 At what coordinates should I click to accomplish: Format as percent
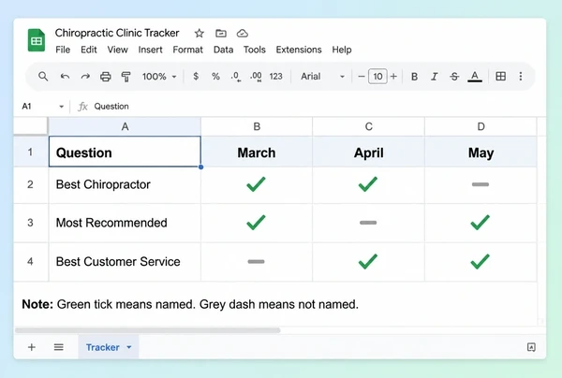click(x=215, y=76)
